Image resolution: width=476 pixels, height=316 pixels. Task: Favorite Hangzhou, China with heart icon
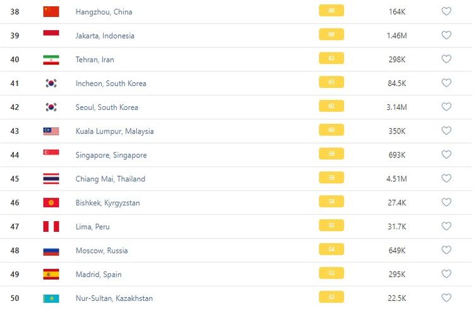point(446,11)
